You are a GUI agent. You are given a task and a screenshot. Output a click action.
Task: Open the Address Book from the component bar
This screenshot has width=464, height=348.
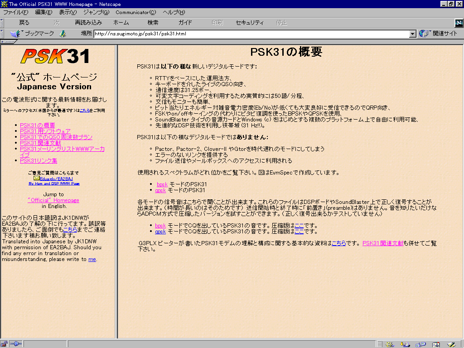point(435,344)
